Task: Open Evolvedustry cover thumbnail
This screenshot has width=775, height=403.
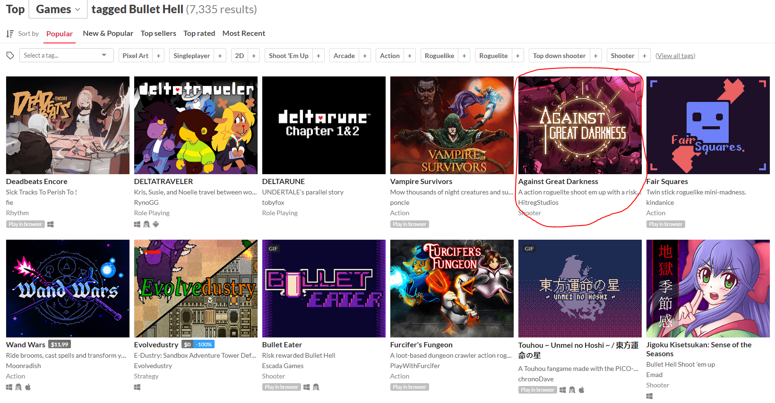Action: tap(196, 288)
